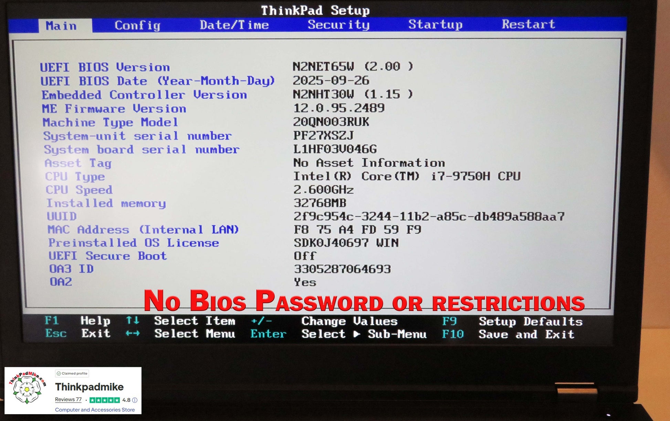Click the left/right arrows Select Menu icon
Image resolution: width=670 pixels, height=421 pixels.
point(133,333)
